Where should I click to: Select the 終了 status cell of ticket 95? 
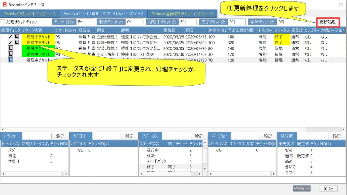(282, 37)
